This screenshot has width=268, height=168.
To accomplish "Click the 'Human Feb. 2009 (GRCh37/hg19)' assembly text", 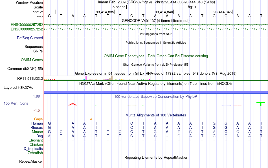I will click(x=124, y=2).
